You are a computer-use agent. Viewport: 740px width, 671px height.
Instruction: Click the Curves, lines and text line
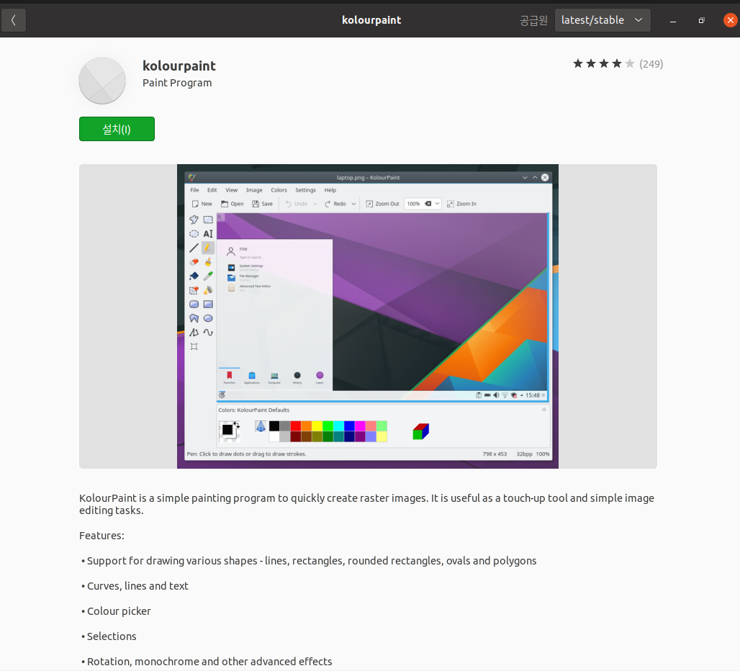pos(135,586)
